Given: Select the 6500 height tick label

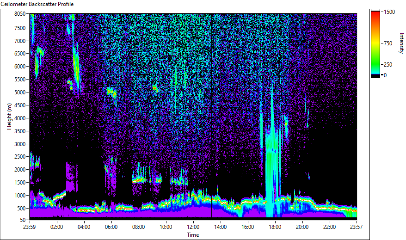Looking at the screenshot, I should [x=20, y=54].
